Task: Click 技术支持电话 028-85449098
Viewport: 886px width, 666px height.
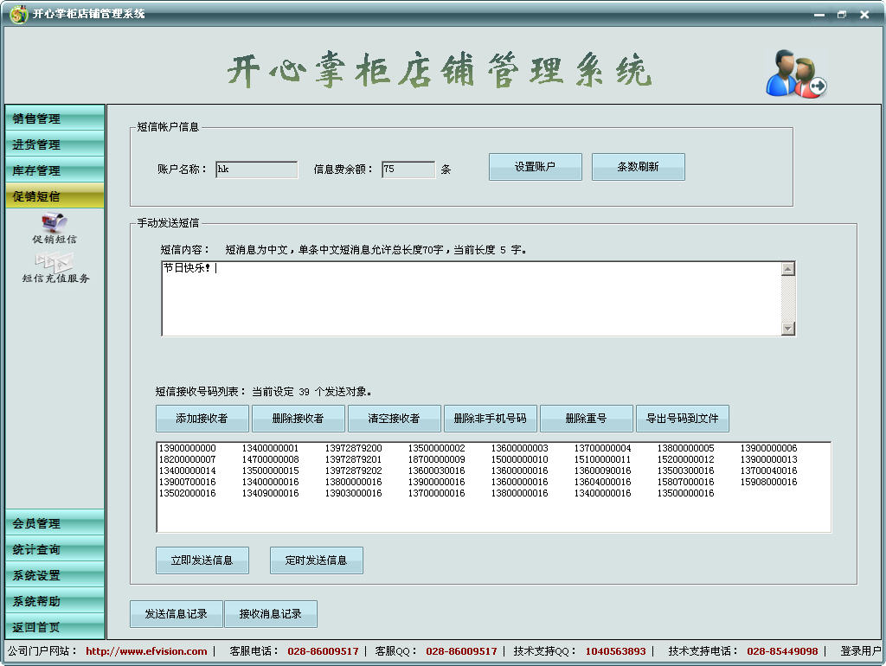Action: 782,651
